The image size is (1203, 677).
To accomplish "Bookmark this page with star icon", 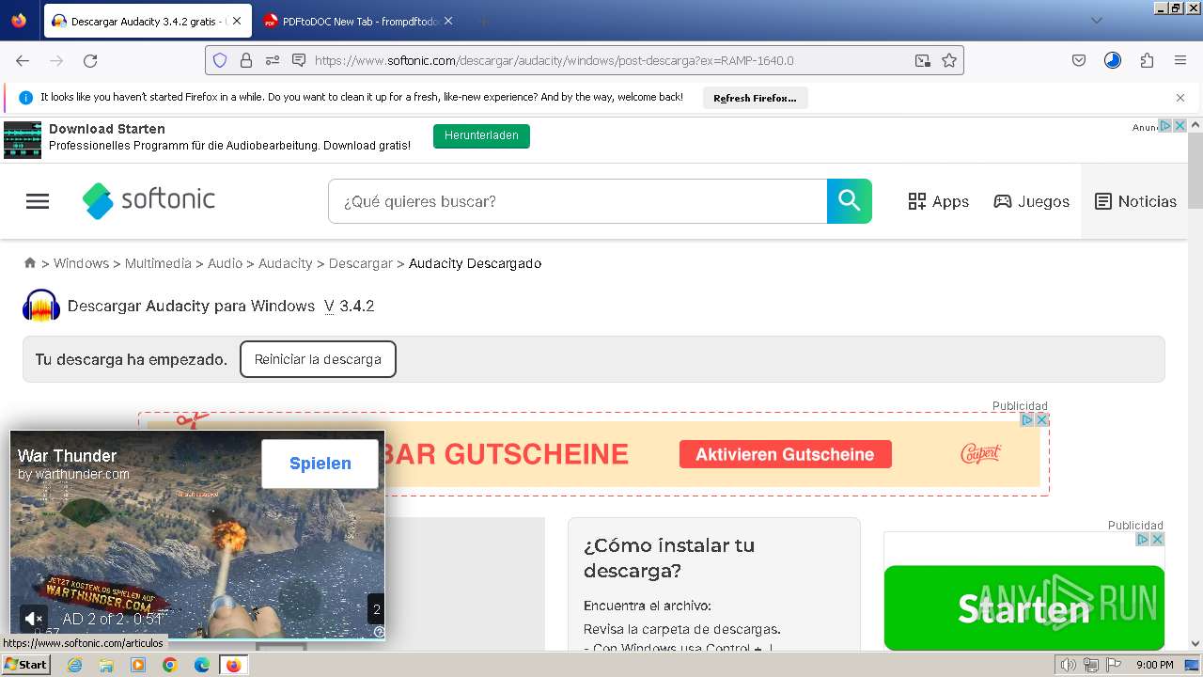I will click(949, 60).
